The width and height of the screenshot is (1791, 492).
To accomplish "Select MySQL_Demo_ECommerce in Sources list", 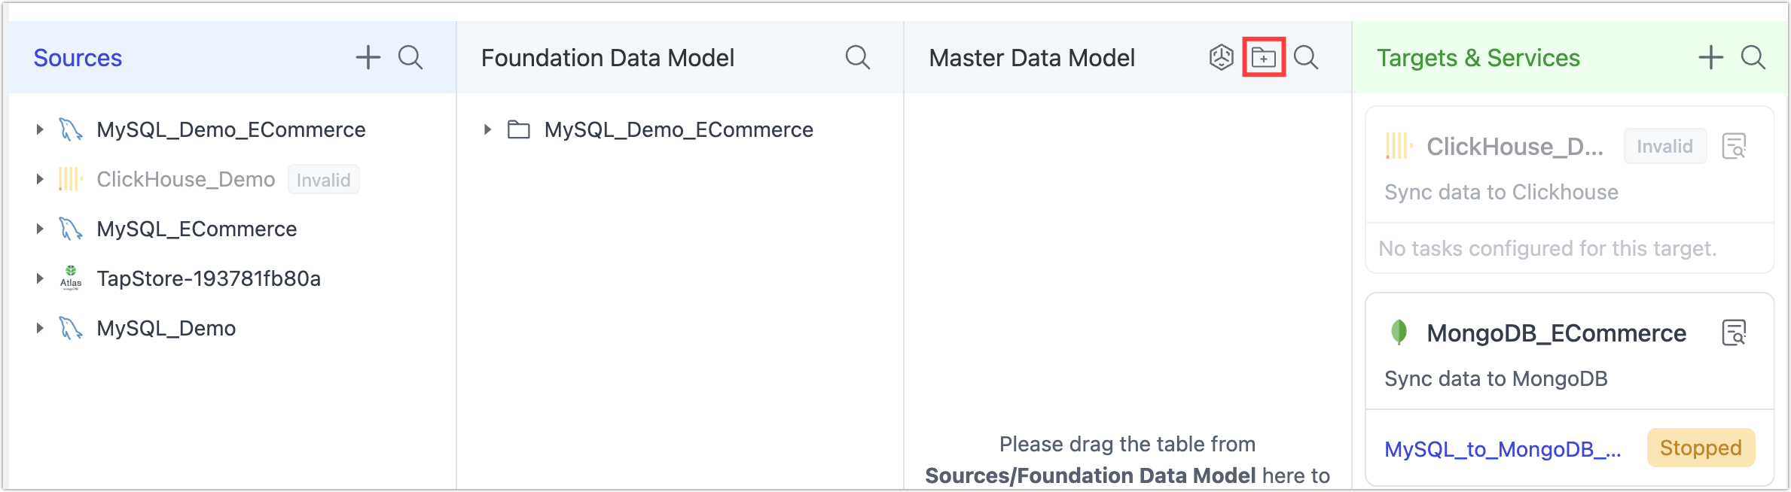I will [231, 129].
